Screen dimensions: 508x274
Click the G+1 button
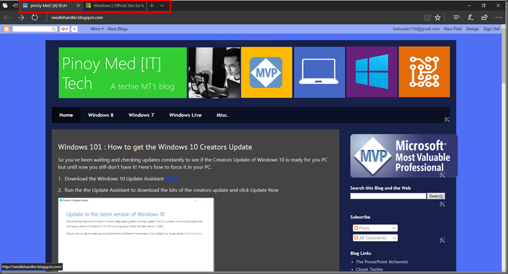click(65, 29)
